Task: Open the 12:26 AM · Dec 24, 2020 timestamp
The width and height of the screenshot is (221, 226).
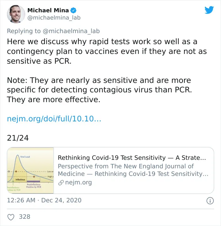Action: (44, 200)
